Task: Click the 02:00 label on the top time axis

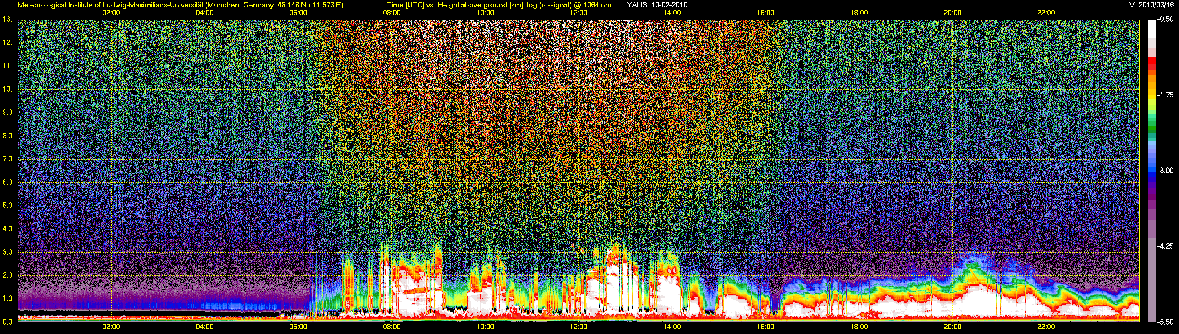Action: [111, 13]
